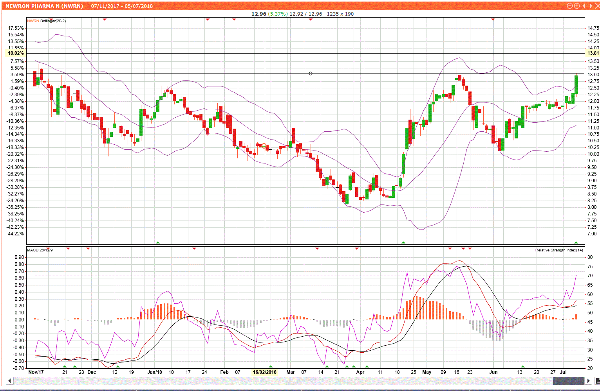Go to the previous chart with left arrow
This screenshot has height=391, width=600.
coord(584,6)
